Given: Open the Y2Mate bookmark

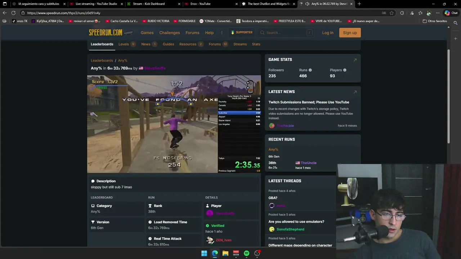Looking at the screenshot, I should (x=215, y=21).
